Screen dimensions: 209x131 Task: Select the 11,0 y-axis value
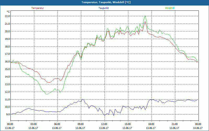tap(7, 100)
